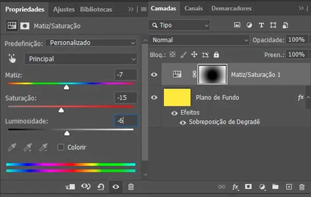Hide the Matiz/Saturação 1 layer
The height and width of the screenshot is (197, 311).
pos(154,75)
